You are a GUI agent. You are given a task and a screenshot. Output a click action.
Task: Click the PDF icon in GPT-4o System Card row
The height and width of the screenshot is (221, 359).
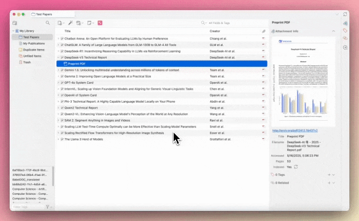point(263,82)
